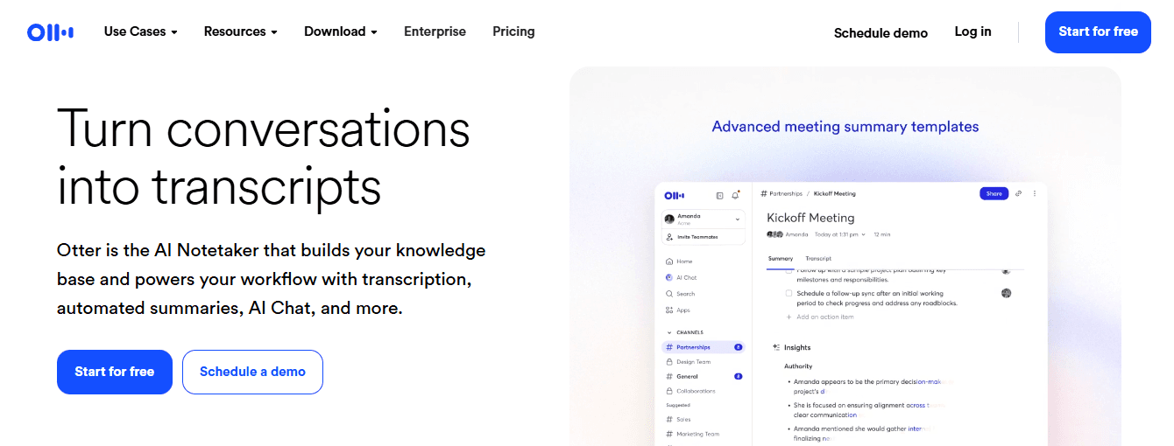This screenshot has height=446, width=1174.
Task: Switch to the Transcript tab
Action: (818, 259)
